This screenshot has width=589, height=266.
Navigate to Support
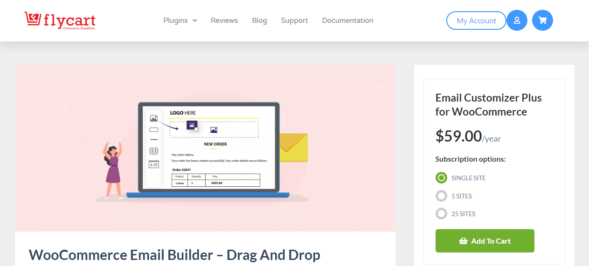[x=294, y=20]
